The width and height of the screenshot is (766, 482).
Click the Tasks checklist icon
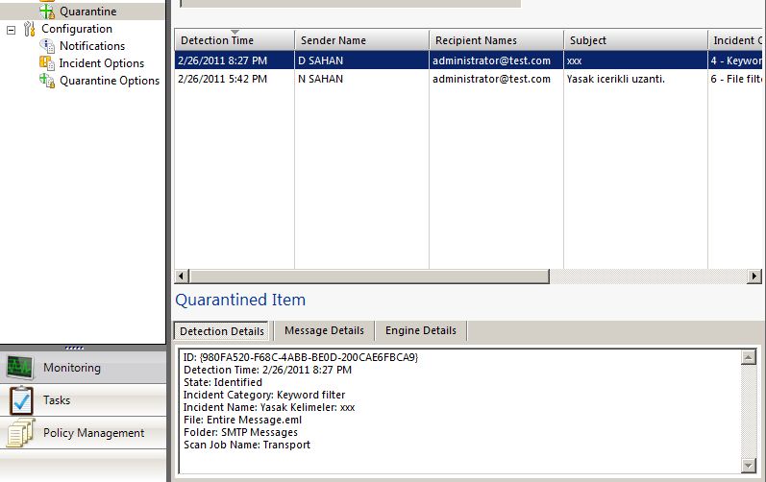[x=21, y=400]
